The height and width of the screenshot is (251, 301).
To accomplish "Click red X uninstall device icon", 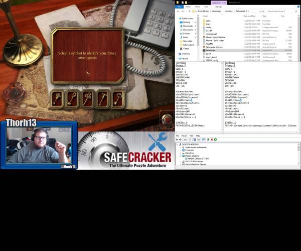I will click(212, 140).
